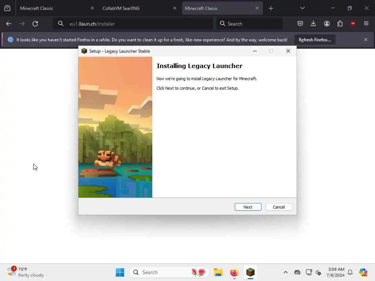This screenshot has width=375, height=281.
Task: Cancel the Legacy Launcher setup
Action: tap(279, 207)
